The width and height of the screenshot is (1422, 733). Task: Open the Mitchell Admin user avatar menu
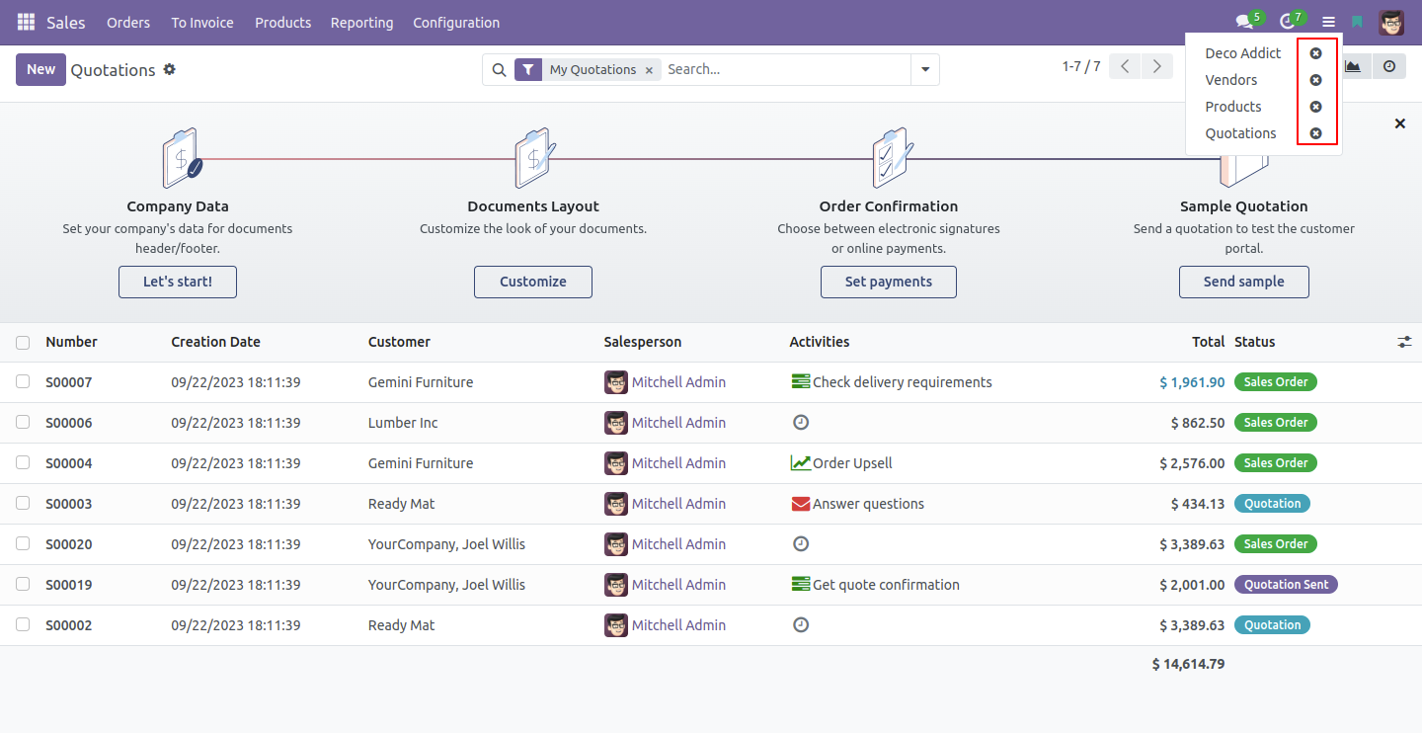(1391, 22)
